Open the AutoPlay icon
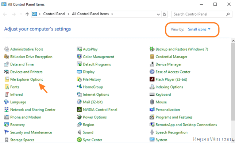Screen dimensions: 235x143 [79, 49]
